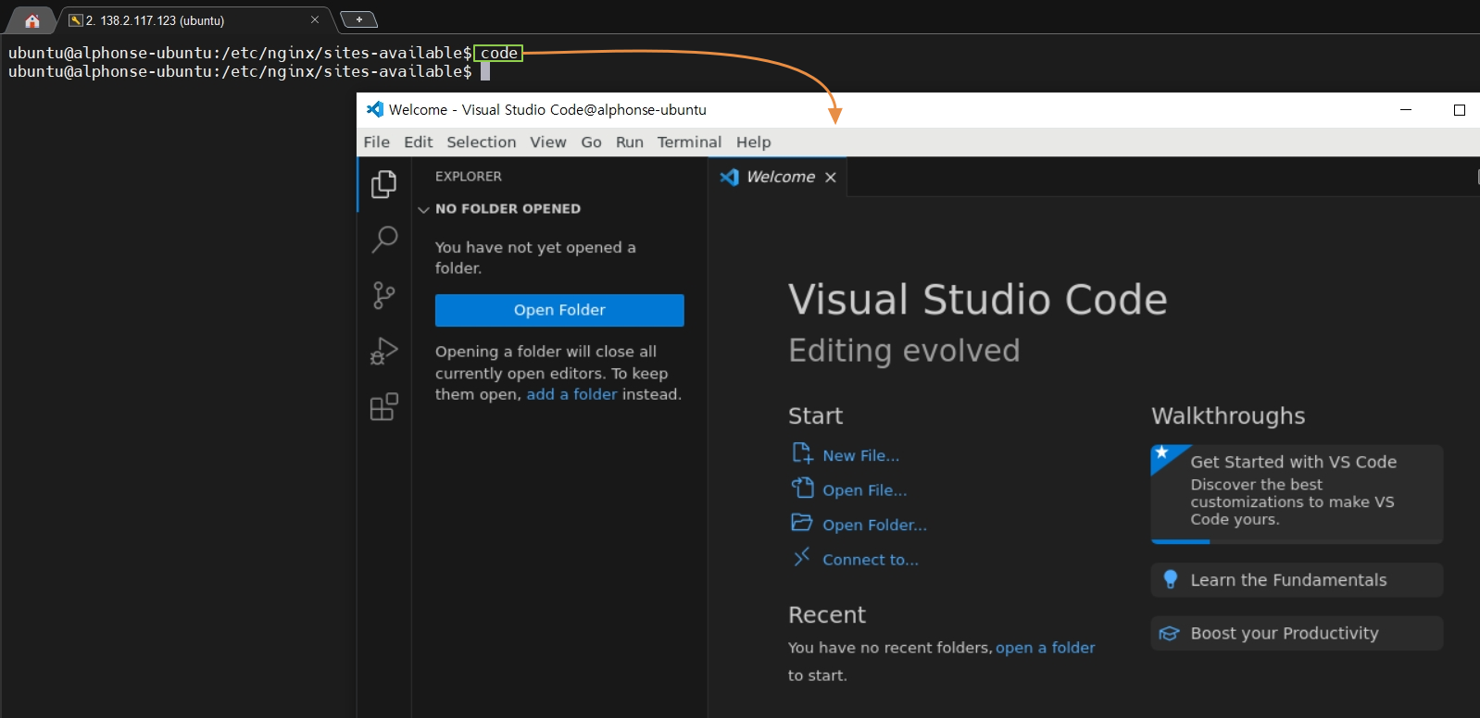Screen dimensions: 1480x718
Task: Click the Connect to remote icon
Action: 802,557
